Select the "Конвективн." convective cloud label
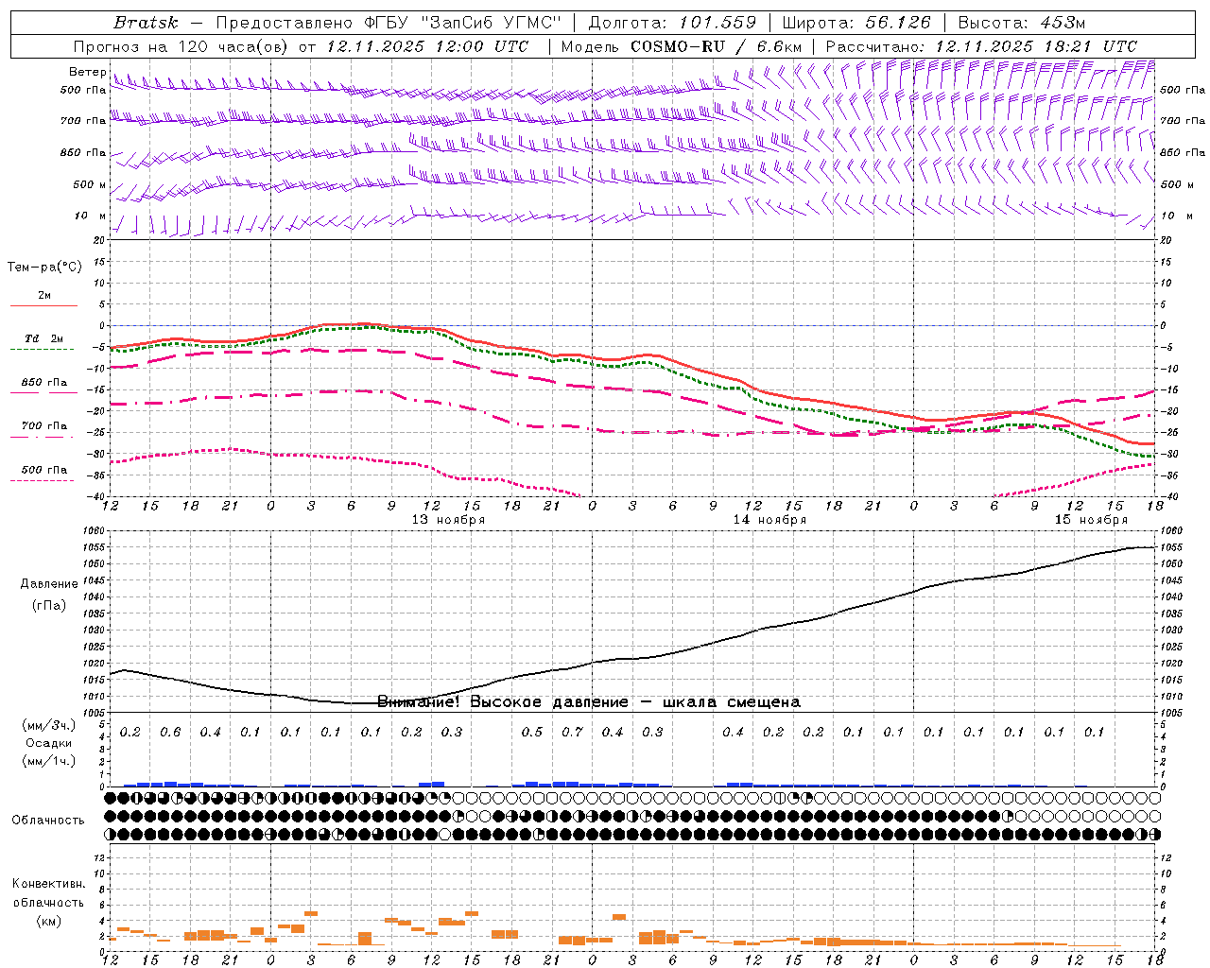Viewport: 1210px width, 968px height. (x=48, y=884)
